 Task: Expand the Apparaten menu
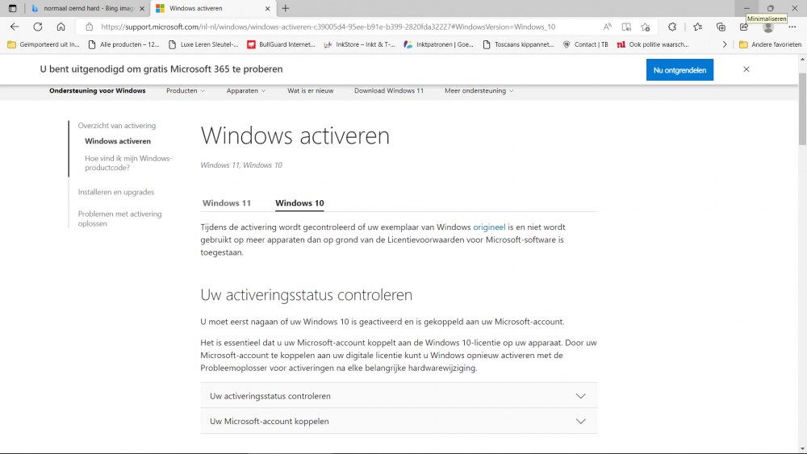(246, 90)
